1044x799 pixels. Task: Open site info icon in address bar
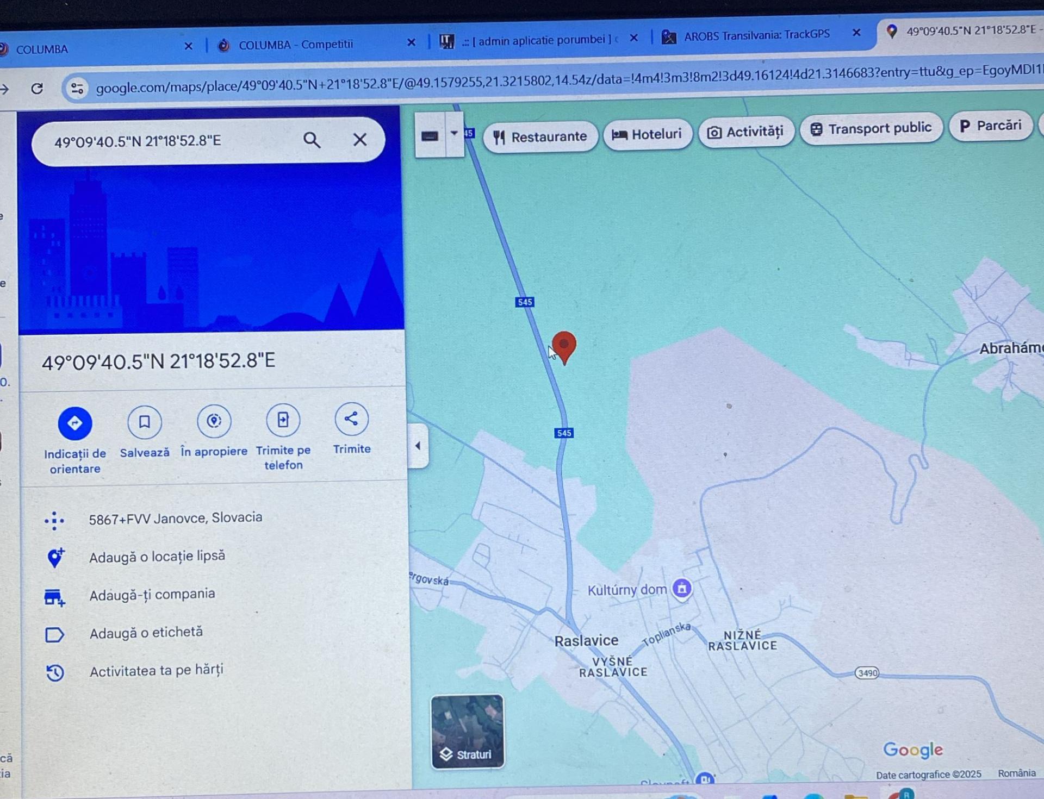coord(77,88)
